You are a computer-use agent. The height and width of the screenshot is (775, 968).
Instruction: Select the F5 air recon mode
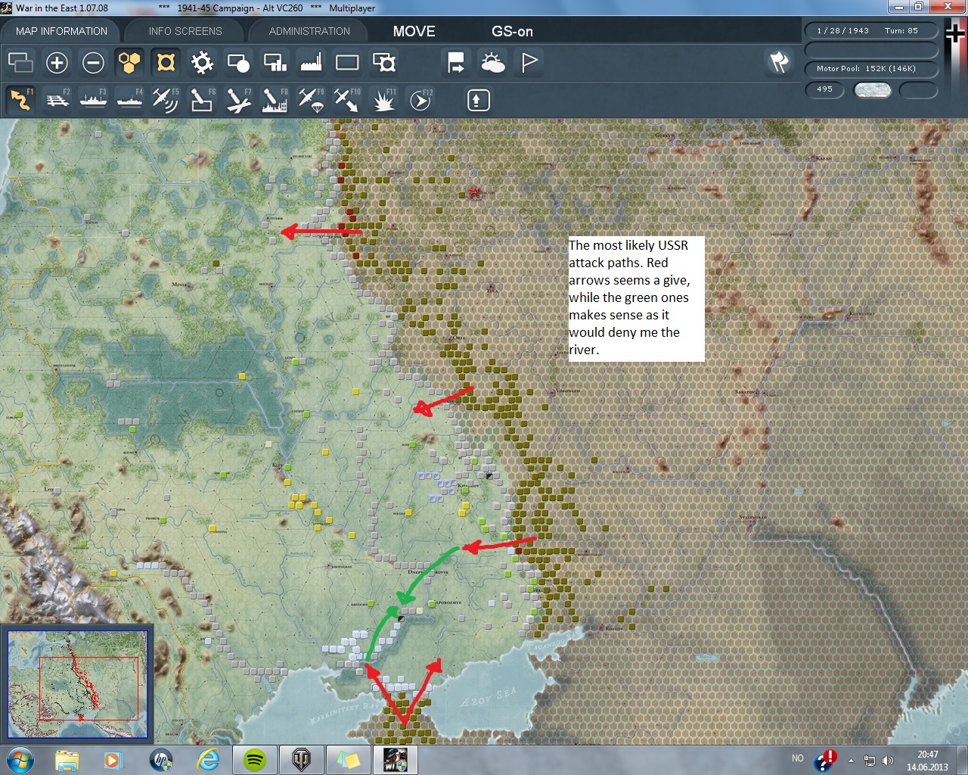(x=166, y=99)
